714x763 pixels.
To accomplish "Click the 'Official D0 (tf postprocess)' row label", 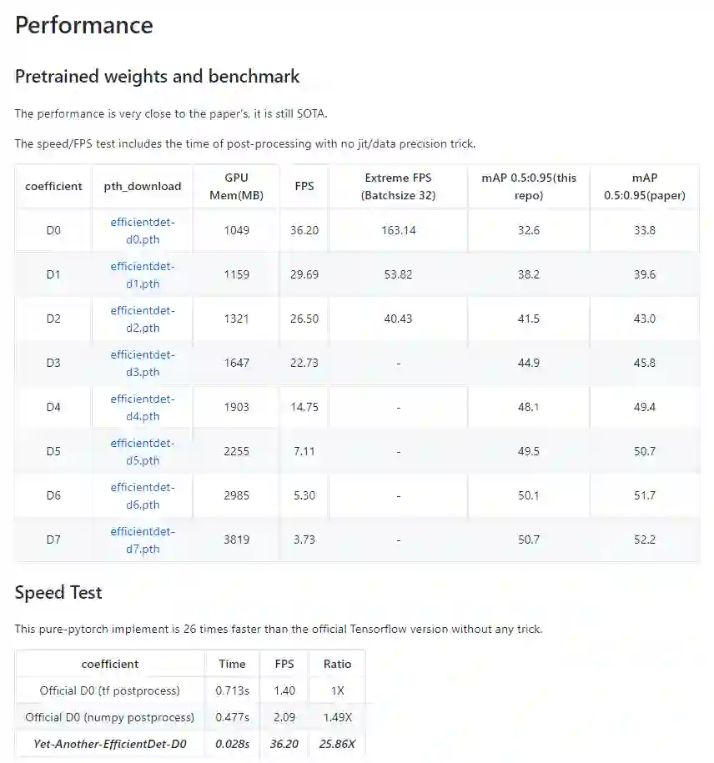I will [110, 690].
